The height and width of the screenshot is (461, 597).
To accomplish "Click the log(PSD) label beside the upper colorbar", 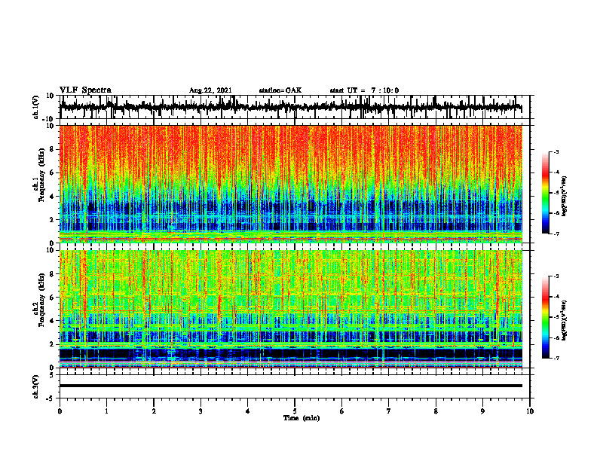I will [565, 197].
